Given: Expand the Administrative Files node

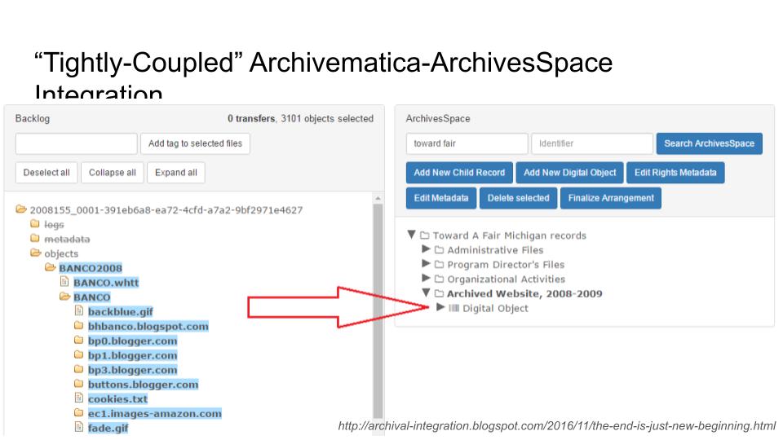Looking at the screenshot, I should tap(426, 249).
